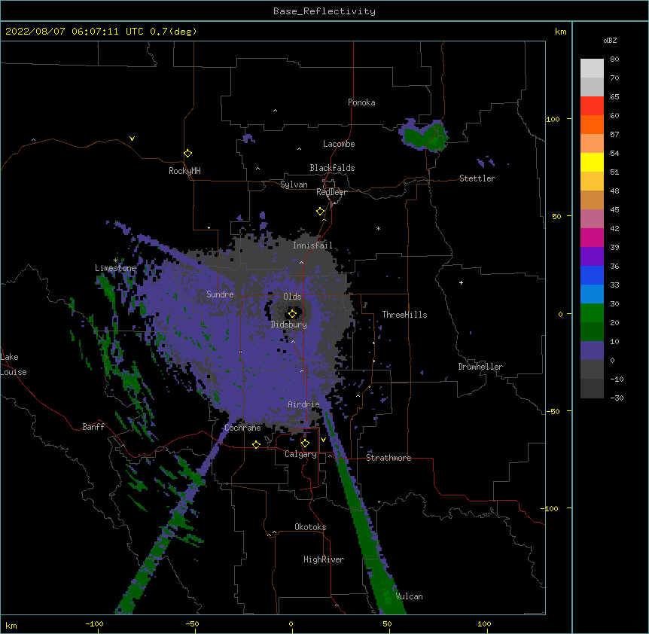Viewport: 649px width, 634px height.
Task: Pick the orange 60-57 dBZ swatch
Action: click(592, 124)
